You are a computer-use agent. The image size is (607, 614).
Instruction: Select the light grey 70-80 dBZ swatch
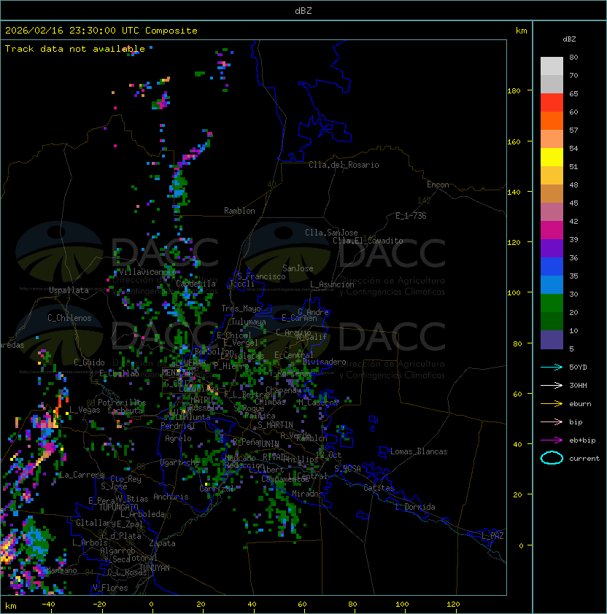coord(552,66)
